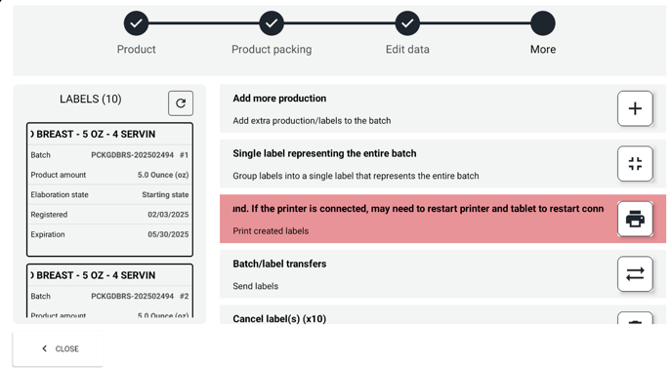Screen dimensions: 672x369
Task: Select Single label representing the entire batch
Action: [x=324, y=153]
